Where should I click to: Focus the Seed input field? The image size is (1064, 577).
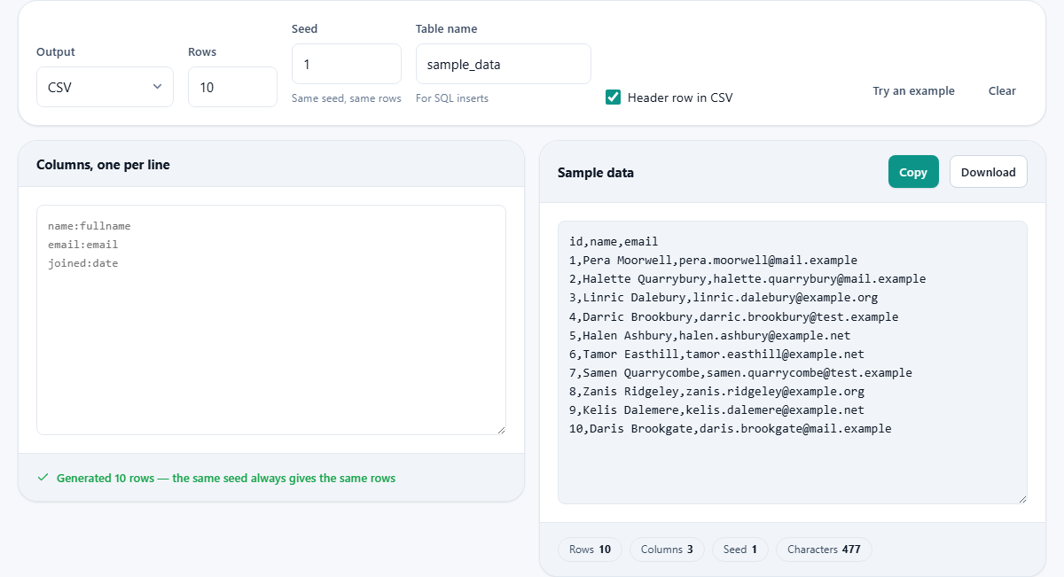[x=346, y=64]
